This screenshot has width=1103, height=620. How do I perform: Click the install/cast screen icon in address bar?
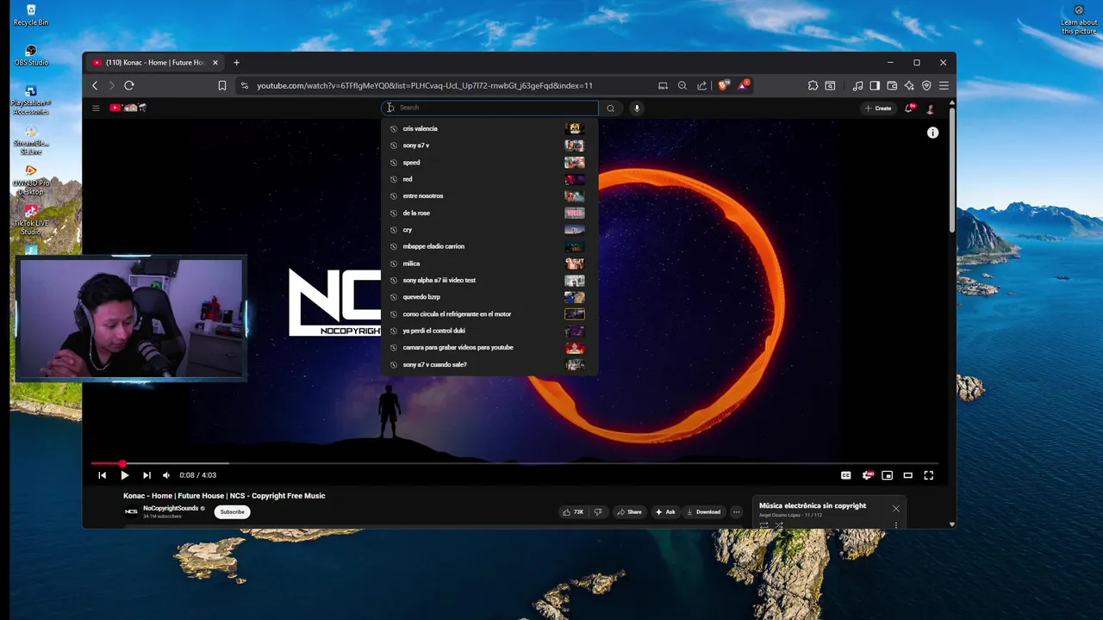[663, 85]
